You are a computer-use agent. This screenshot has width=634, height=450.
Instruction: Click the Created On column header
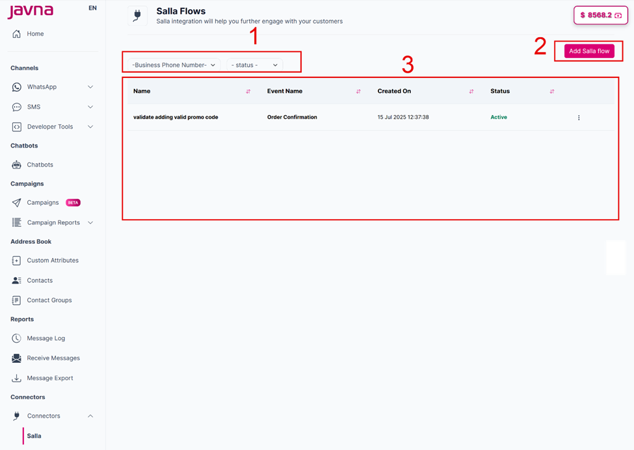point(394,92)
